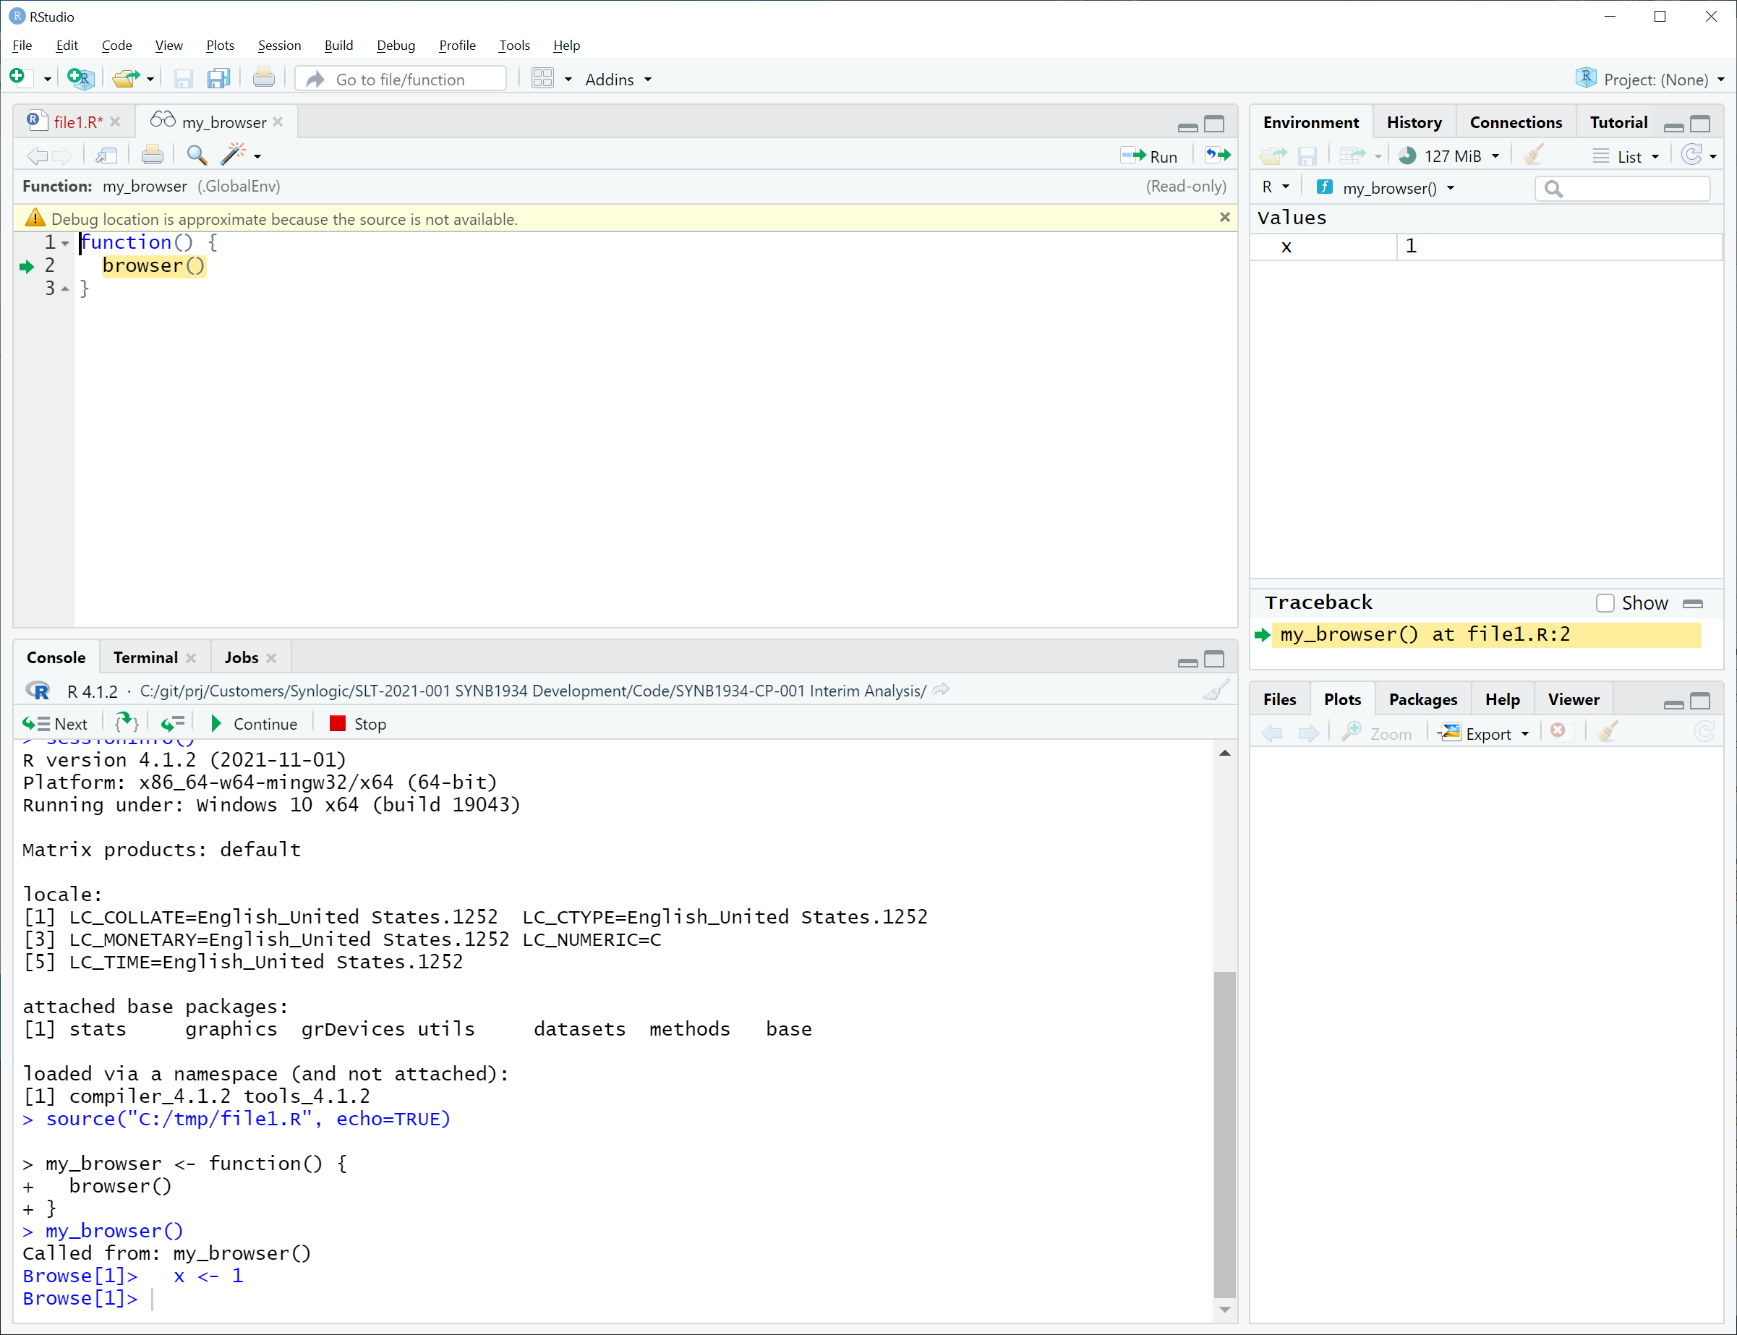Enable the Show checkbox in Traceback
The image size is (1737, 1335).
[x=1605, y=603]
